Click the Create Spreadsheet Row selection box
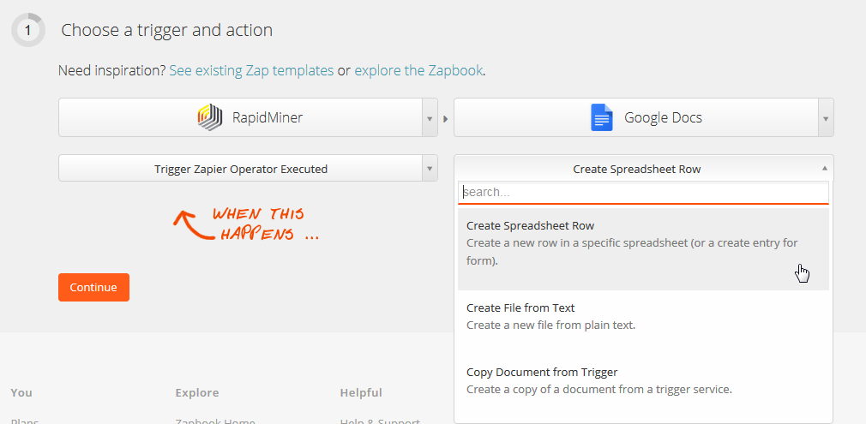Screen dimensions: 866x424 [x=636, y=169]
